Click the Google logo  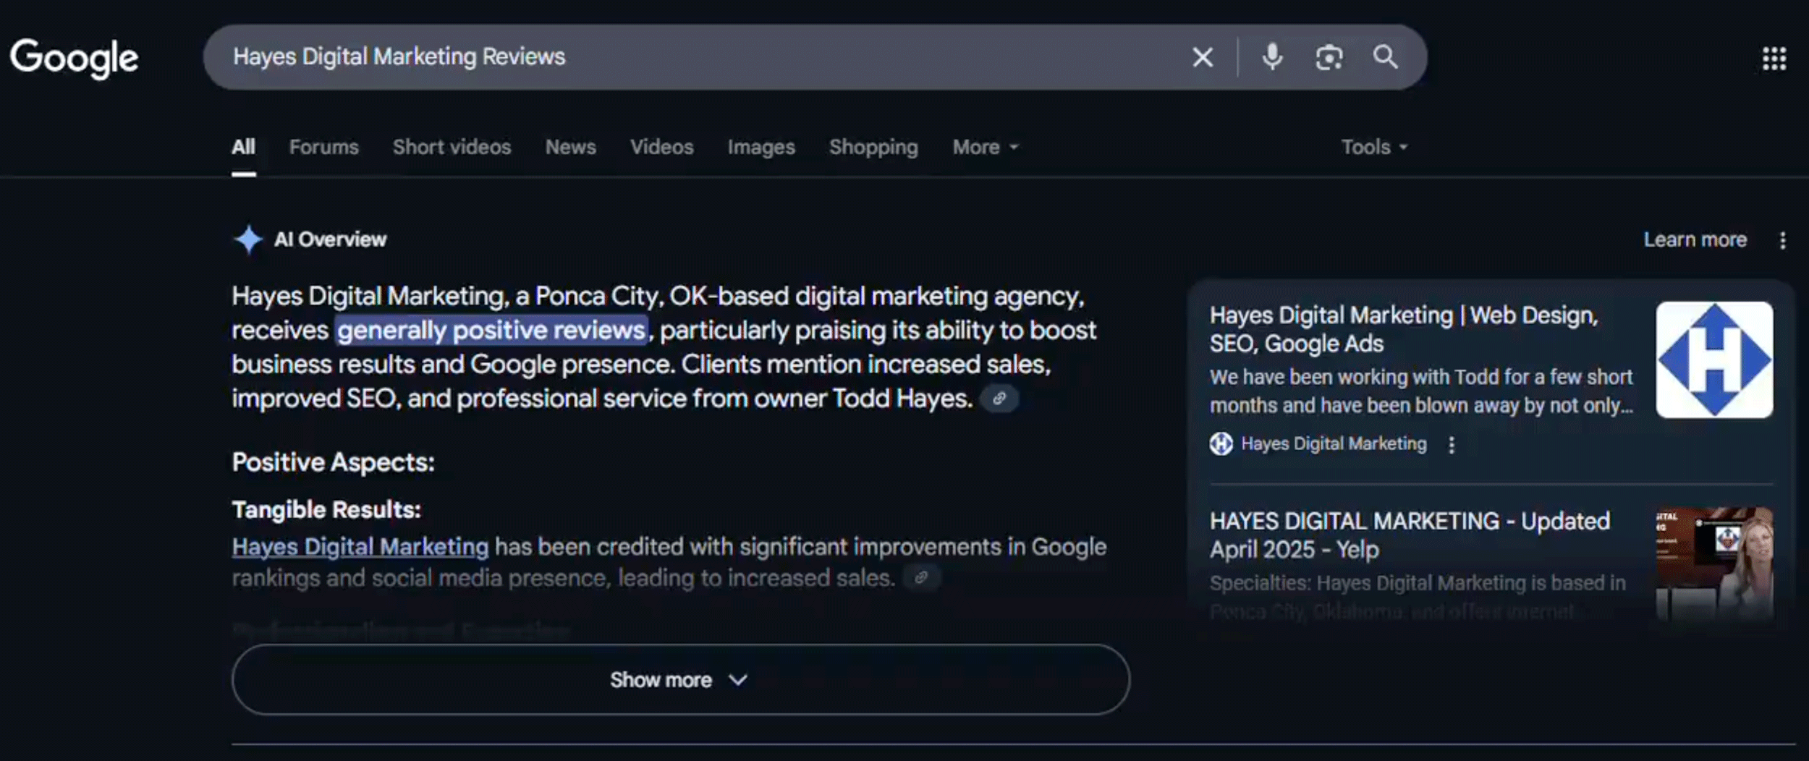click(x=74, y=58)
